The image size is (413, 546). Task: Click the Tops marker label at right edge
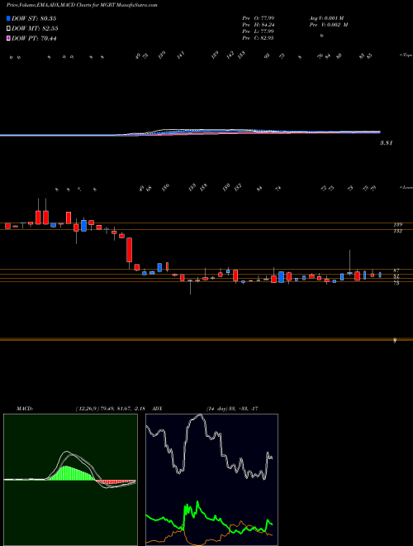[406, 55]
